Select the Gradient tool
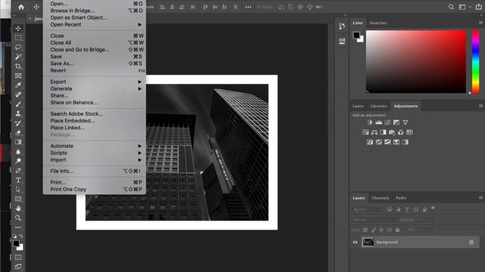Screen dimensions: 485x272 18,142
